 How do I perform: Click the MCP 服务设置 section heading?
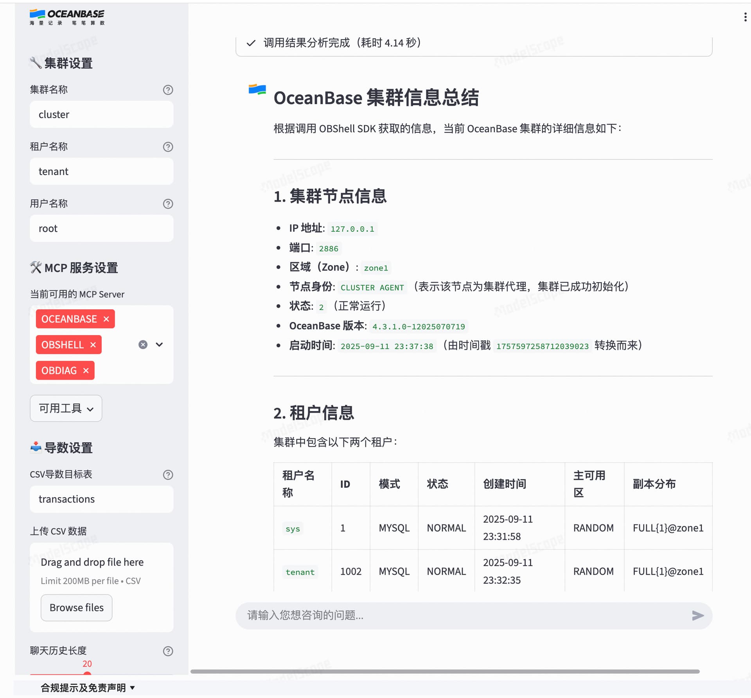74,268
